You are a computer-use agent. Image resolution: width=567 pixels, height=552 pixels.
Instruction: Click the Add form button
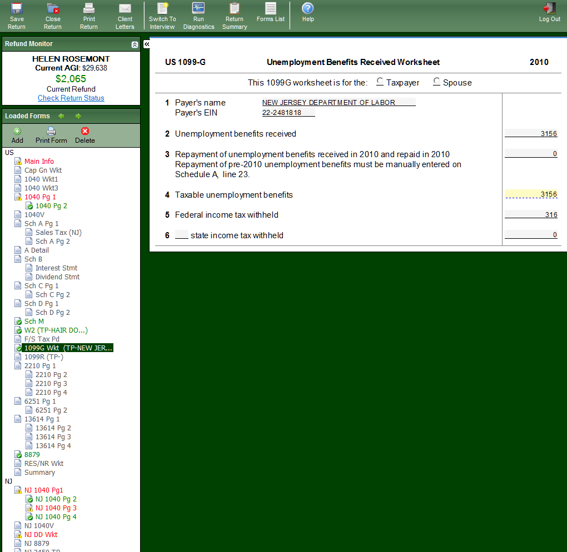click(17, 135)
